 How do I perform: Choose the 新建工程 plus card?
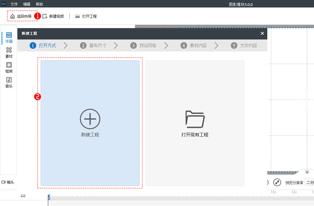90,123
